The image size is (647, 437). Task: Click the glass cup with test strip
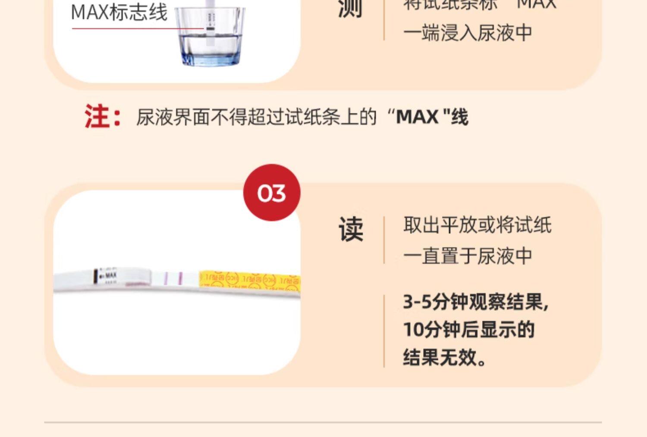click(210, 34)
